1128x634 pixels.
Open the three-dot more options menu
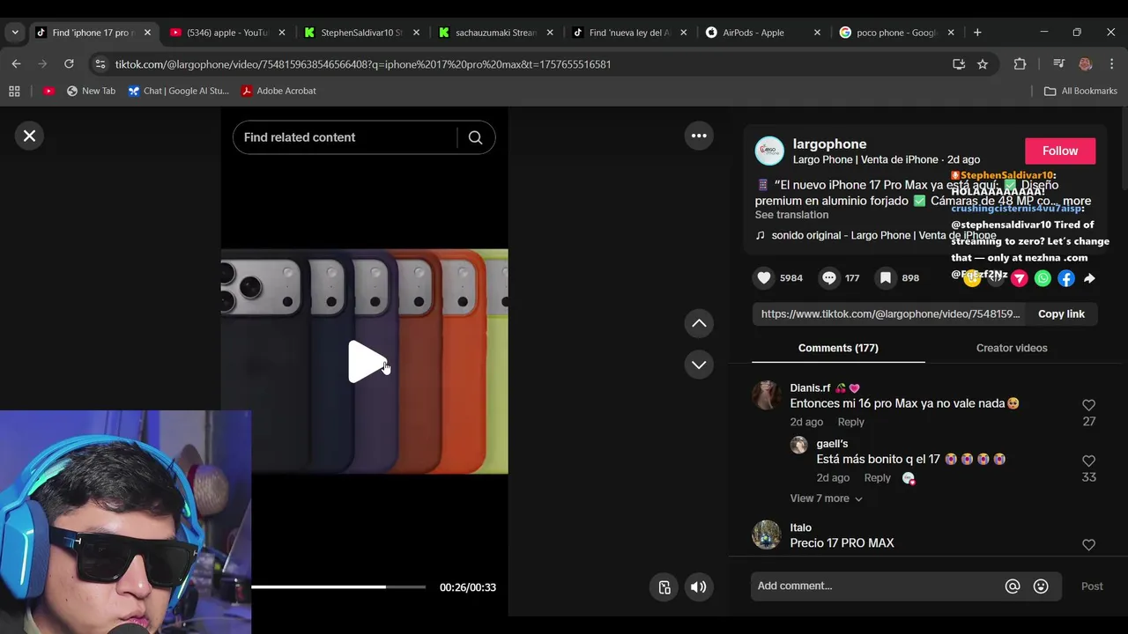pyautogui.click(x=699, y=136)
